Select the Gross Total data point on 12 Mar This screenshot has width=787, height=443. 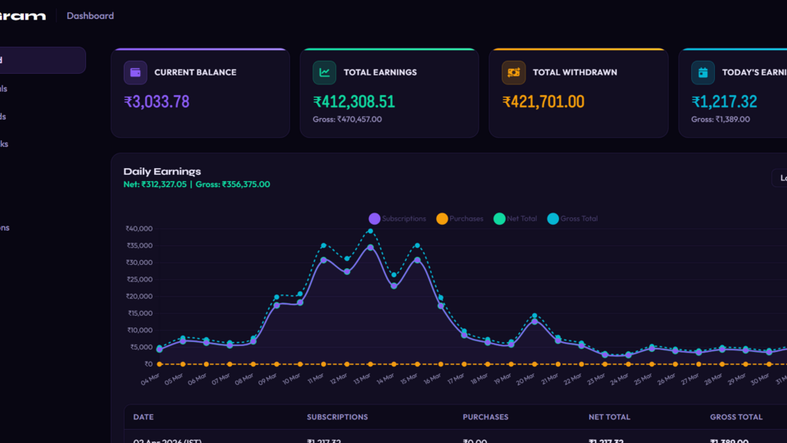coord(347,258)
